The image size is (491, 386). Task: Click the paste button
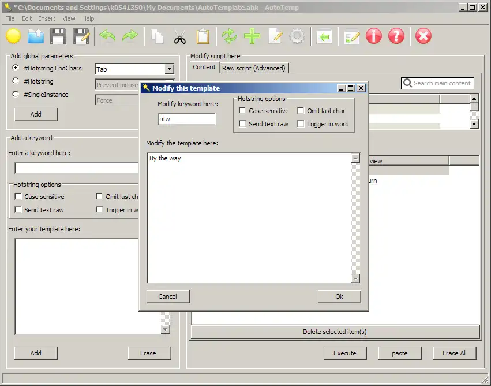(400, 353)
